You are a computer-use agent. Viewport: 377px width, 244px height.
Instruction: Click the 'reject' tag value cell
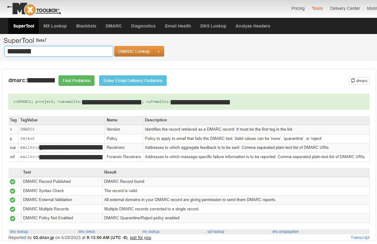(x=62, y=139)
